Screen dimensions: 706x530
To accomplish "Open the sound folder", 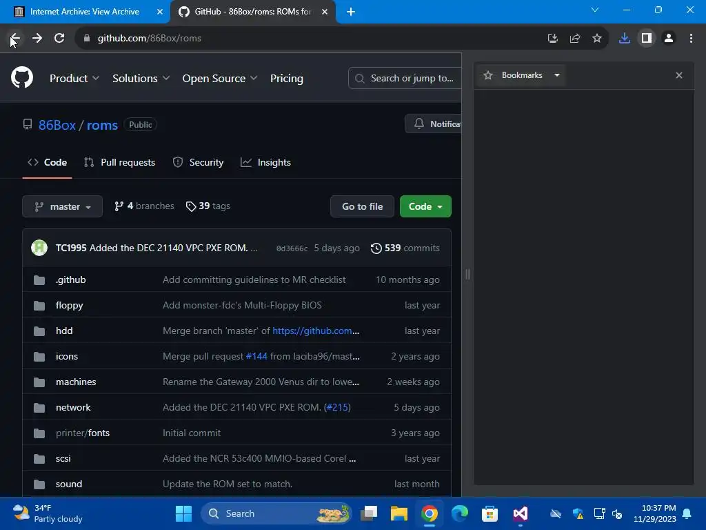I will (x=69, y=484).
